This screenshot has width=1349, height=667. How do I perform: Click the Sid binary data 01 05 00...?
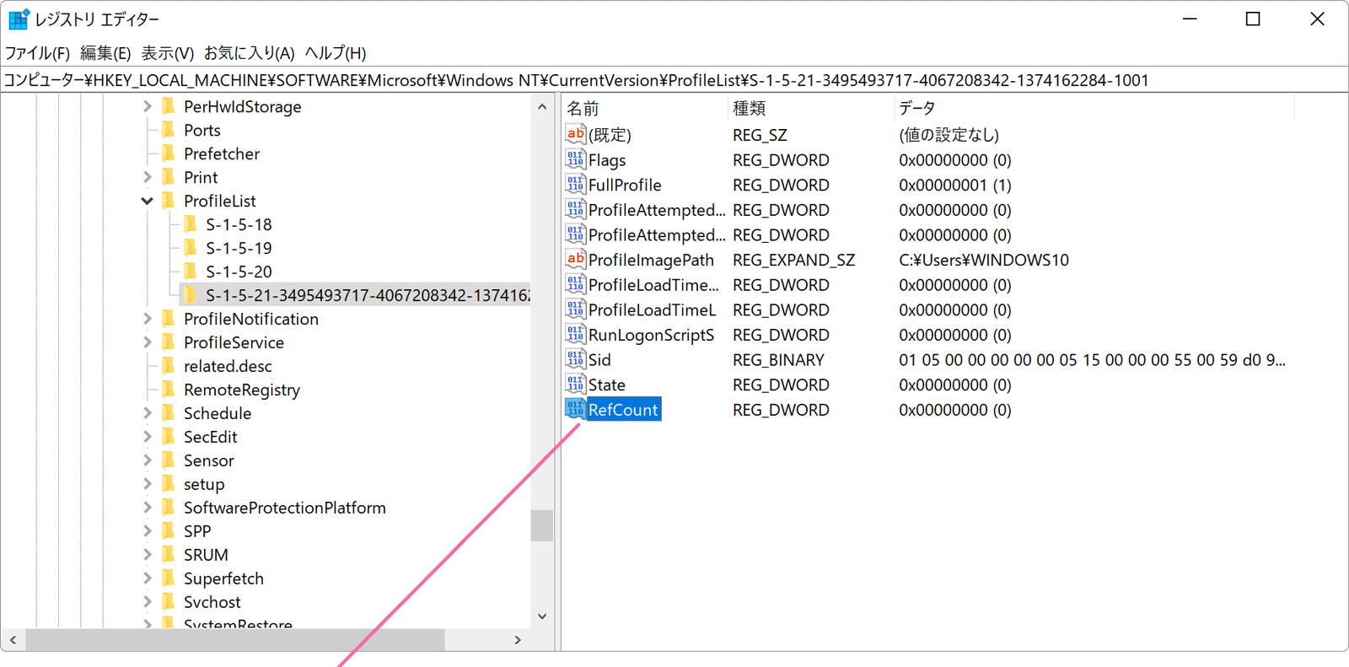click(x=1092, y=360)
